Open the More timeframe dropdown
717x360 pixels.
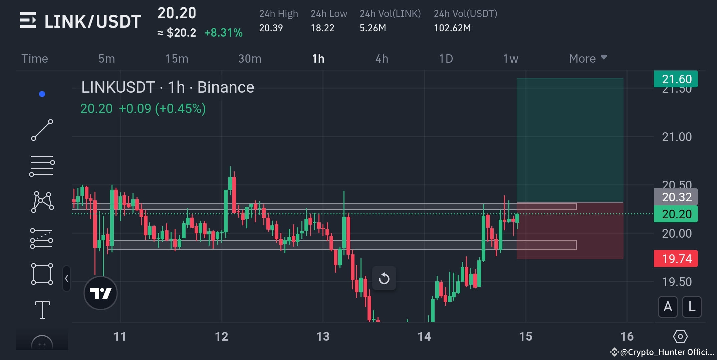click(587, 58)
